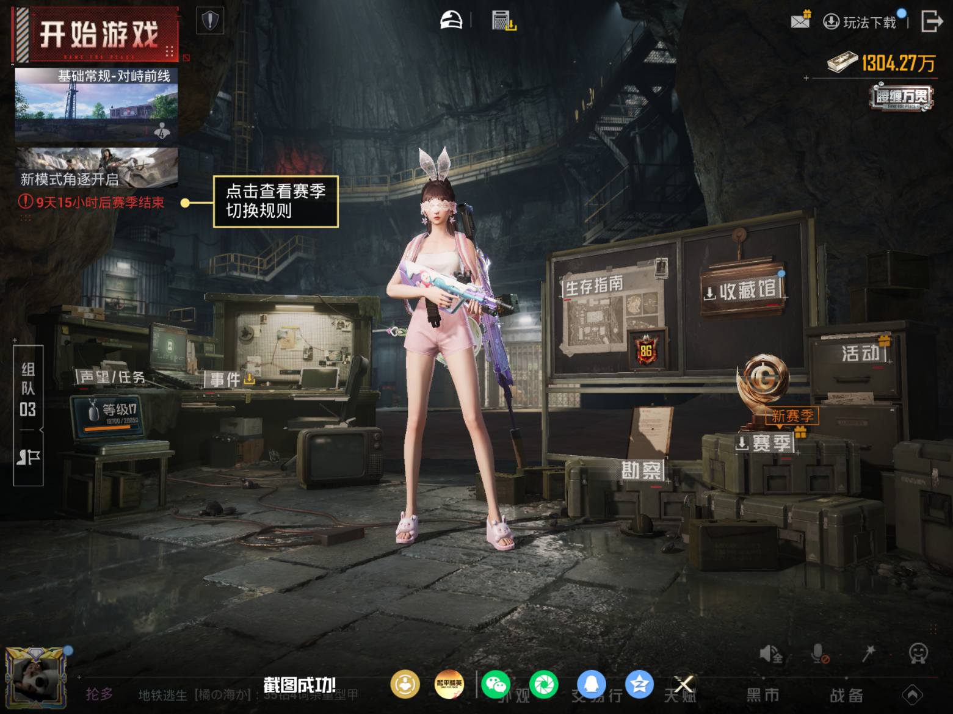The width and height of the screenshot is (953, 714).
Task: Share to QQ Zone star icon
Action: pyautogui.click(x=639, y=684)
